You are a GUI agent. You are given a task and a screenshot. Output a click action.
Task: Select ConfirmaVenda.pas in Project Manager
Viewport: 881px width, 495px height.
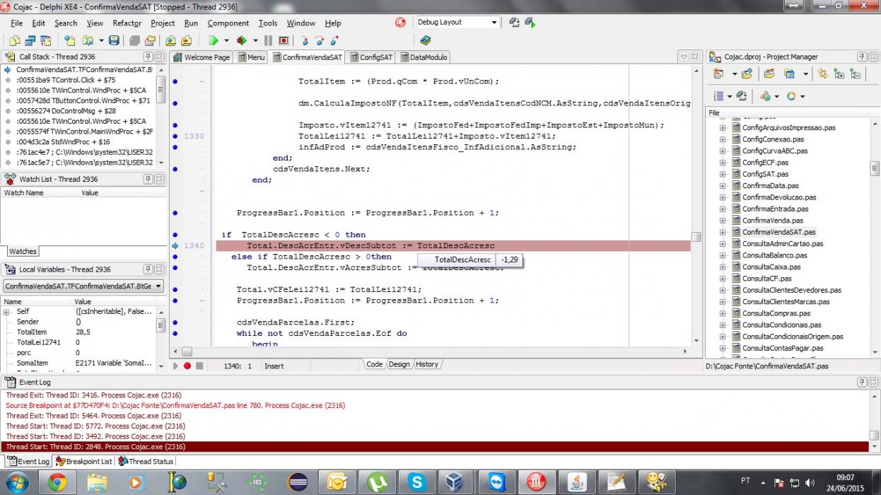click(771, 221)
